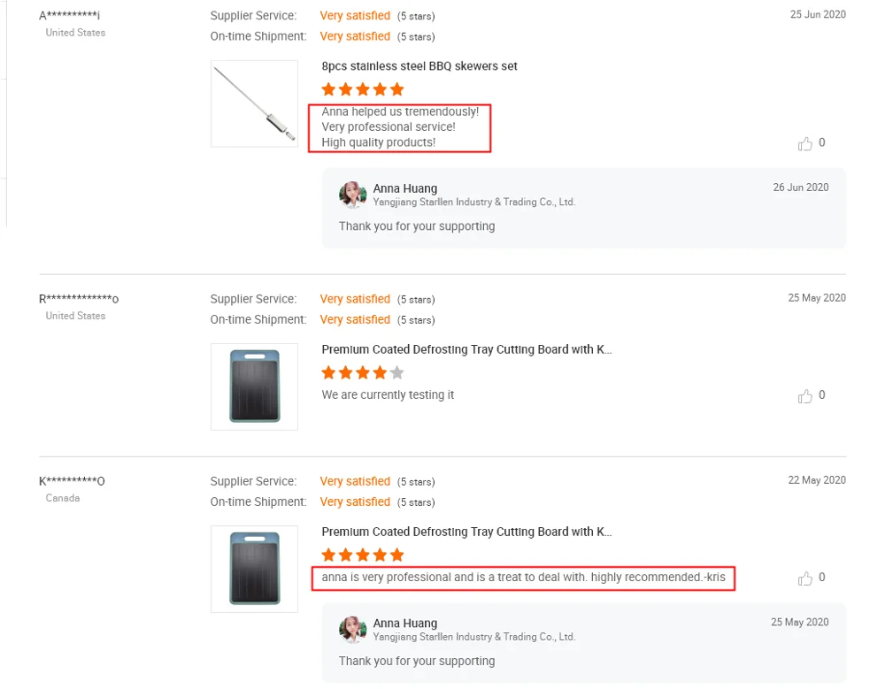Click the Yangjiang Starllen company name in the last reply
Screen dimensions: 885x689
click(473, 637)
